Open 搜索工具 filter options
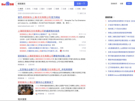 point(82,13)
